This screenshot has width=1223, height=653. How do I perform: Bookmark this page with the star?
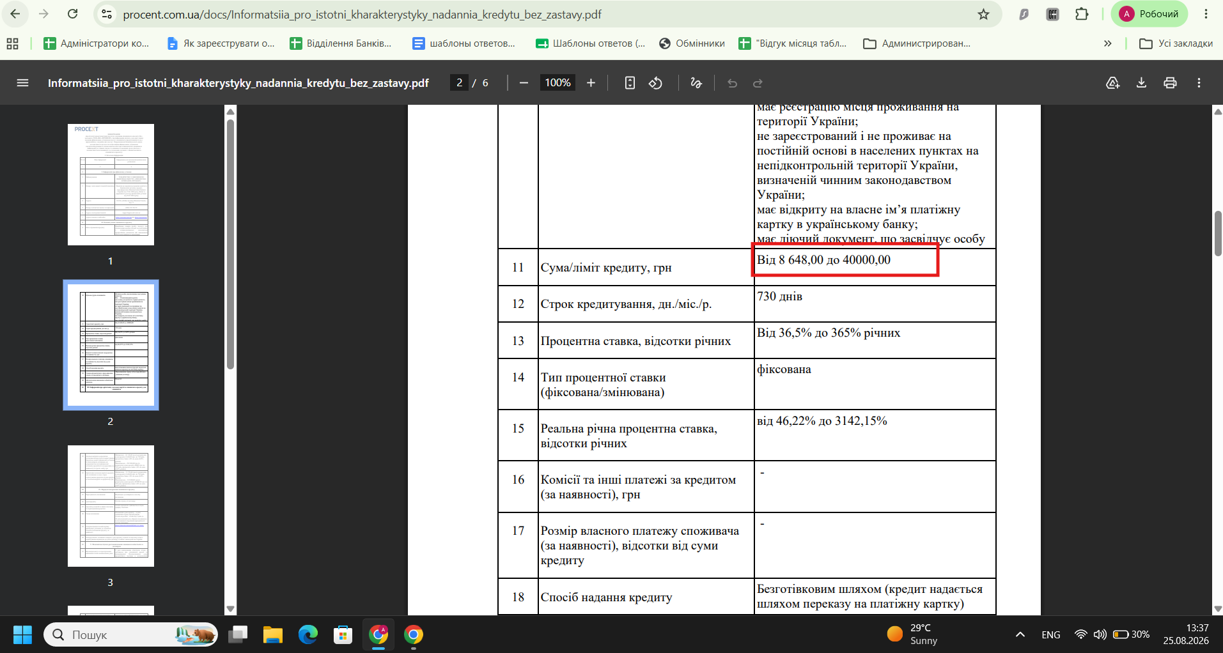(983, 14)
